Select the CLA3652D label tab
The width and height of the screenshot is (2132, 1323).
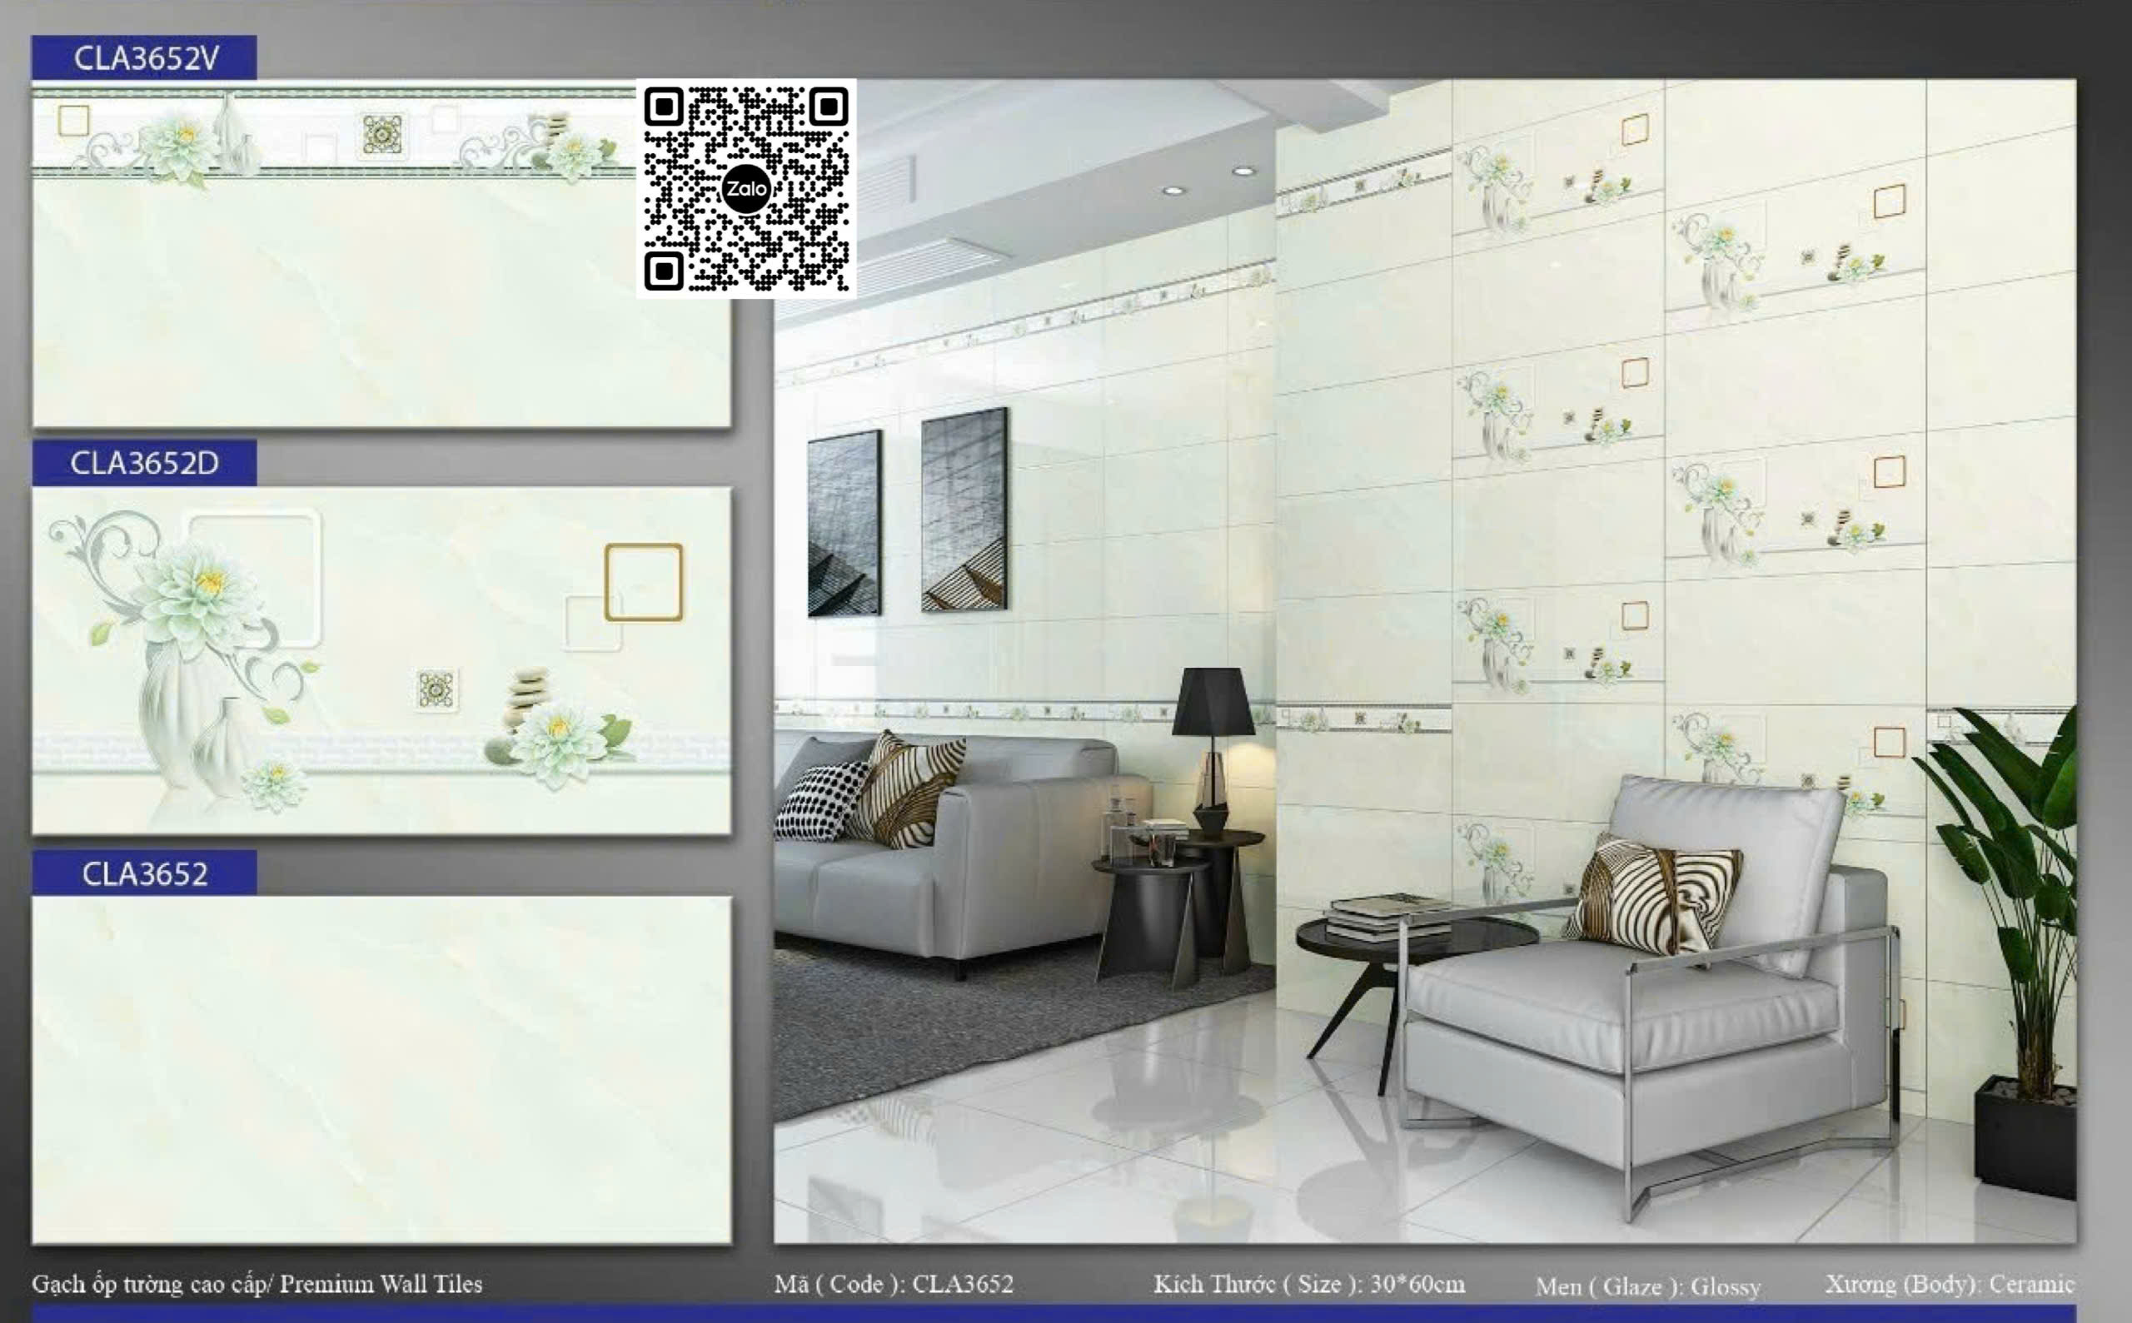click(144, 463)
